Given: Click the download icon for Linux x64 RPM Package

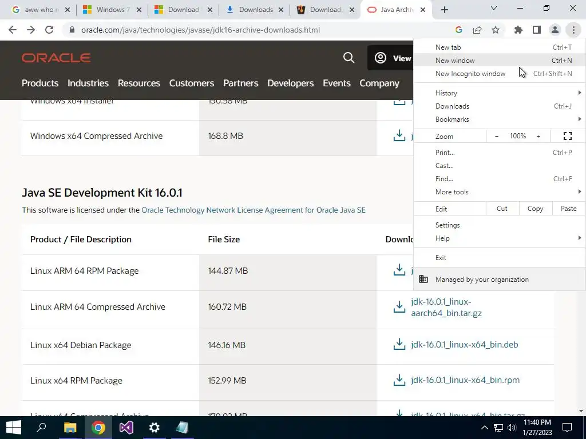Looking at the screenshot, I should coord(399,380).
